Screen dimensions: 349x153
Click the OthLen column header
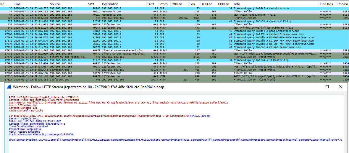point(180,4)
